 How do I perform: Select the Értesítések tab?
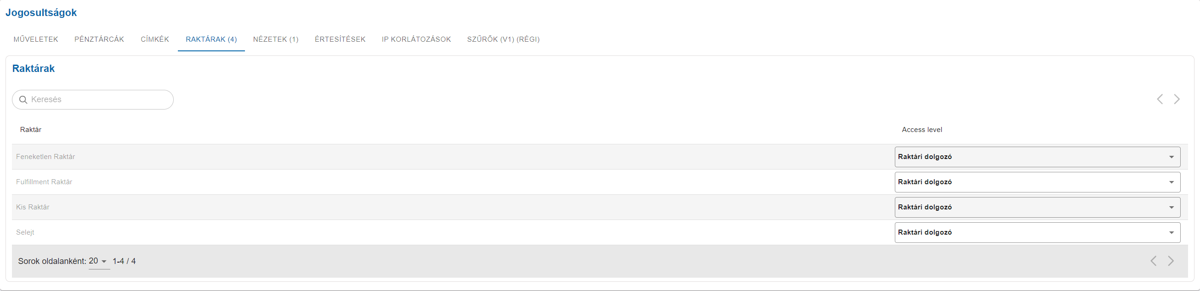[x=340, y=39]
